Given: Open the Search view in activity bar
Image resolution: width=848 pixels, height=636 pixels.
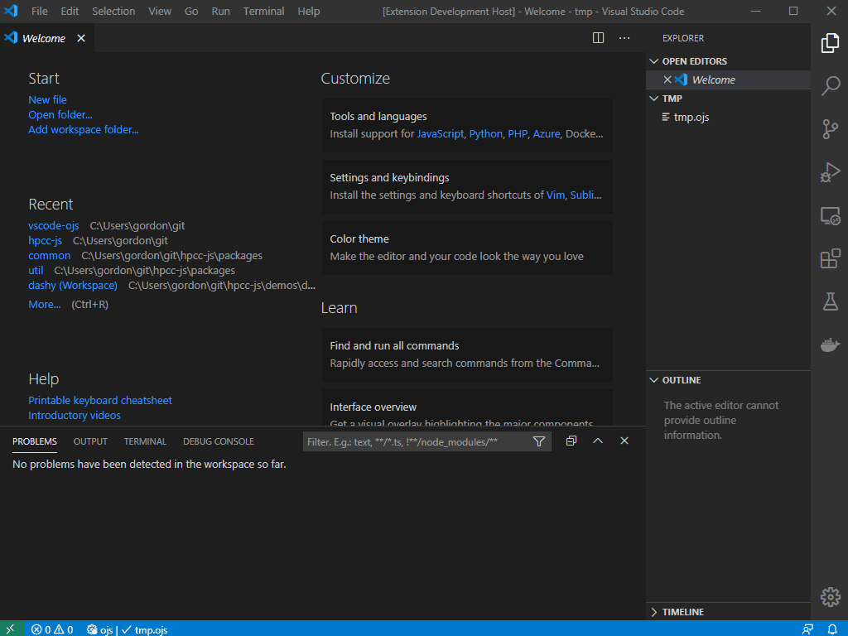Looking at the screenshot, I should tap(830, 86).
